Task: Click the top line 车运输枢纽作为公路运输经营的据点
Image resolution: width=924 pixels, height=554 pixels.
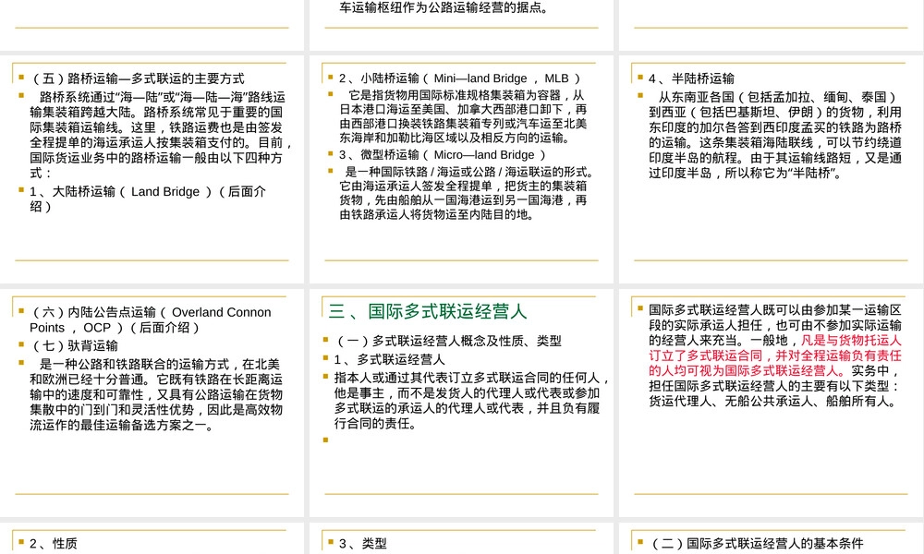Action: (x=444, y=7)
